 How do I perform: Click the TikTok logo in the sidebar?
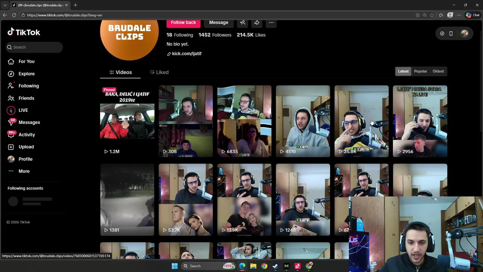click(24, 32)
